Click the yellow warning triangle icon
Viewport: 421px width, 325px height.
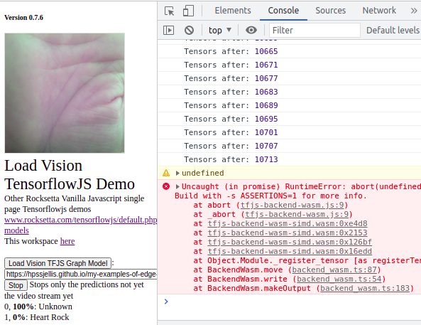pyautogui.click(x=166, y=173)
